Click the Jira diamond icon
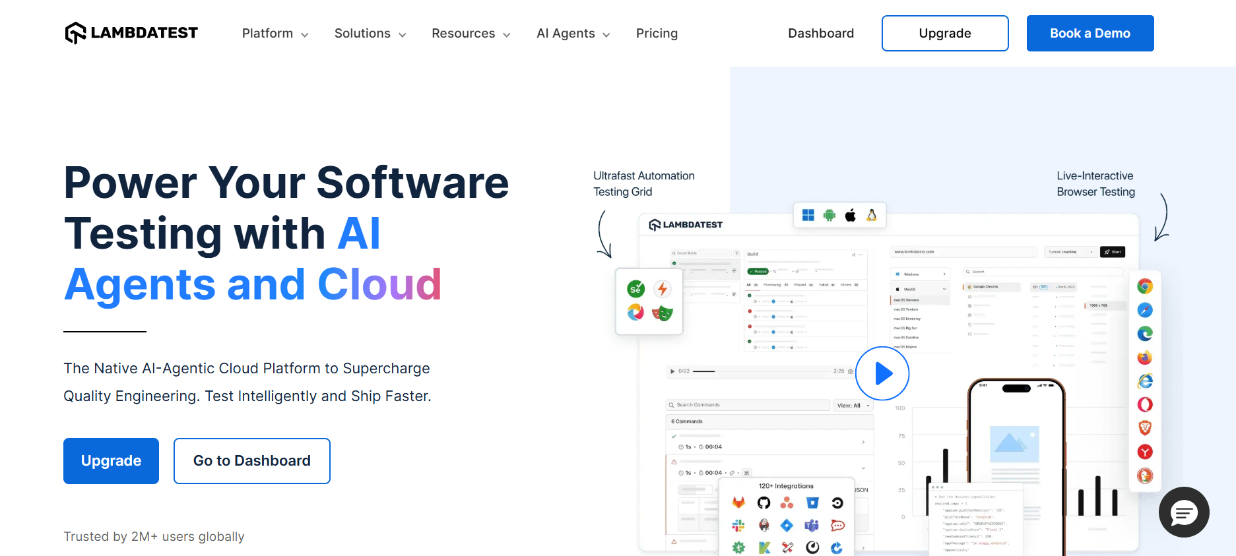Screen dimensions: 1236x556 click(787, 525)
